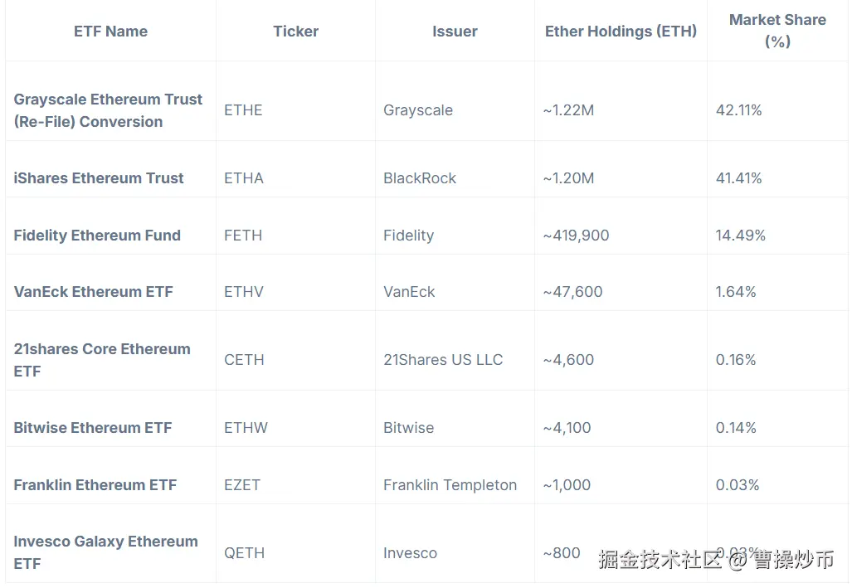Image resolution: width=852 pixels, height=588 pixels.
Task: Click Invesco Galaxy Ethereum ETF name
Action: [x=105, y=552]
